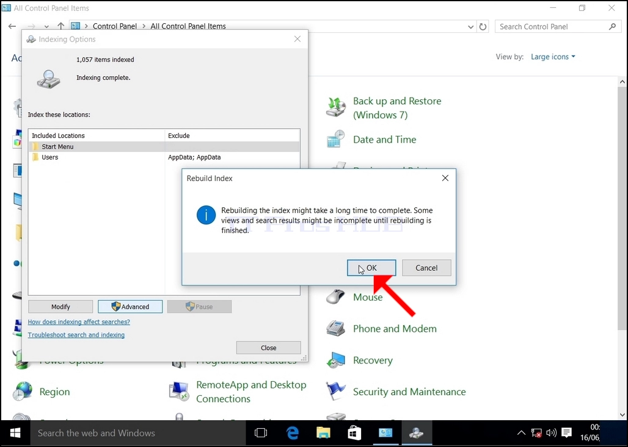Open the Windows Start button

point(15,433)
